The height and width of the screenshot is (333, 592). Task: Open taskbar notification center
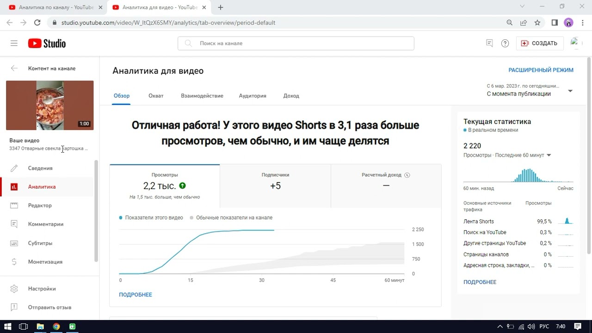(x=577, y=326)
